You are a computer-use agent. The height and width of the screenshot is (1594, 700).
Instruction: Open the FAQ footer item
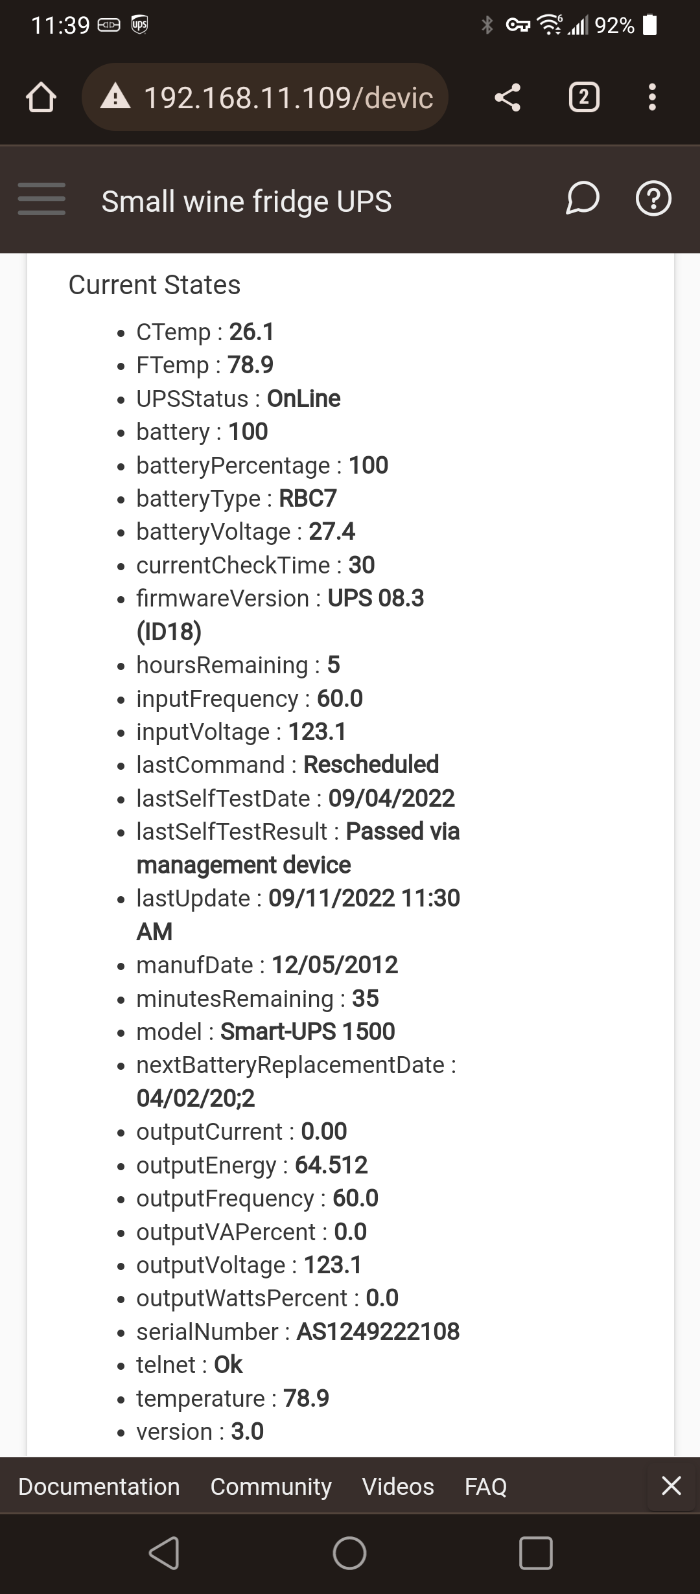pos(485,1486)
